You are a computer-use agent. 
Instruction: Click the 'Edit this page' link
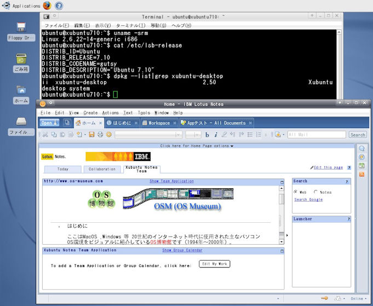tap(328, 168)
